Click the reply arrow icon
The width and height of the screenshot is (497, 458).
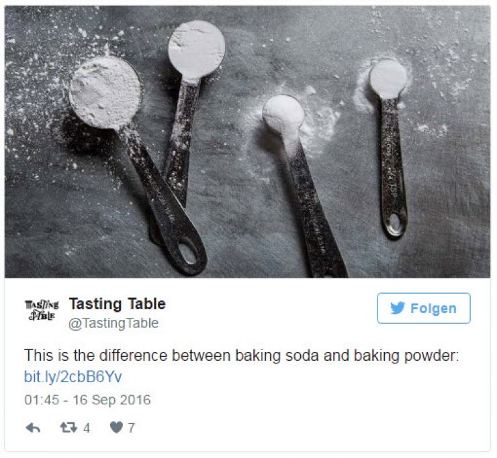tap(33, 428)
